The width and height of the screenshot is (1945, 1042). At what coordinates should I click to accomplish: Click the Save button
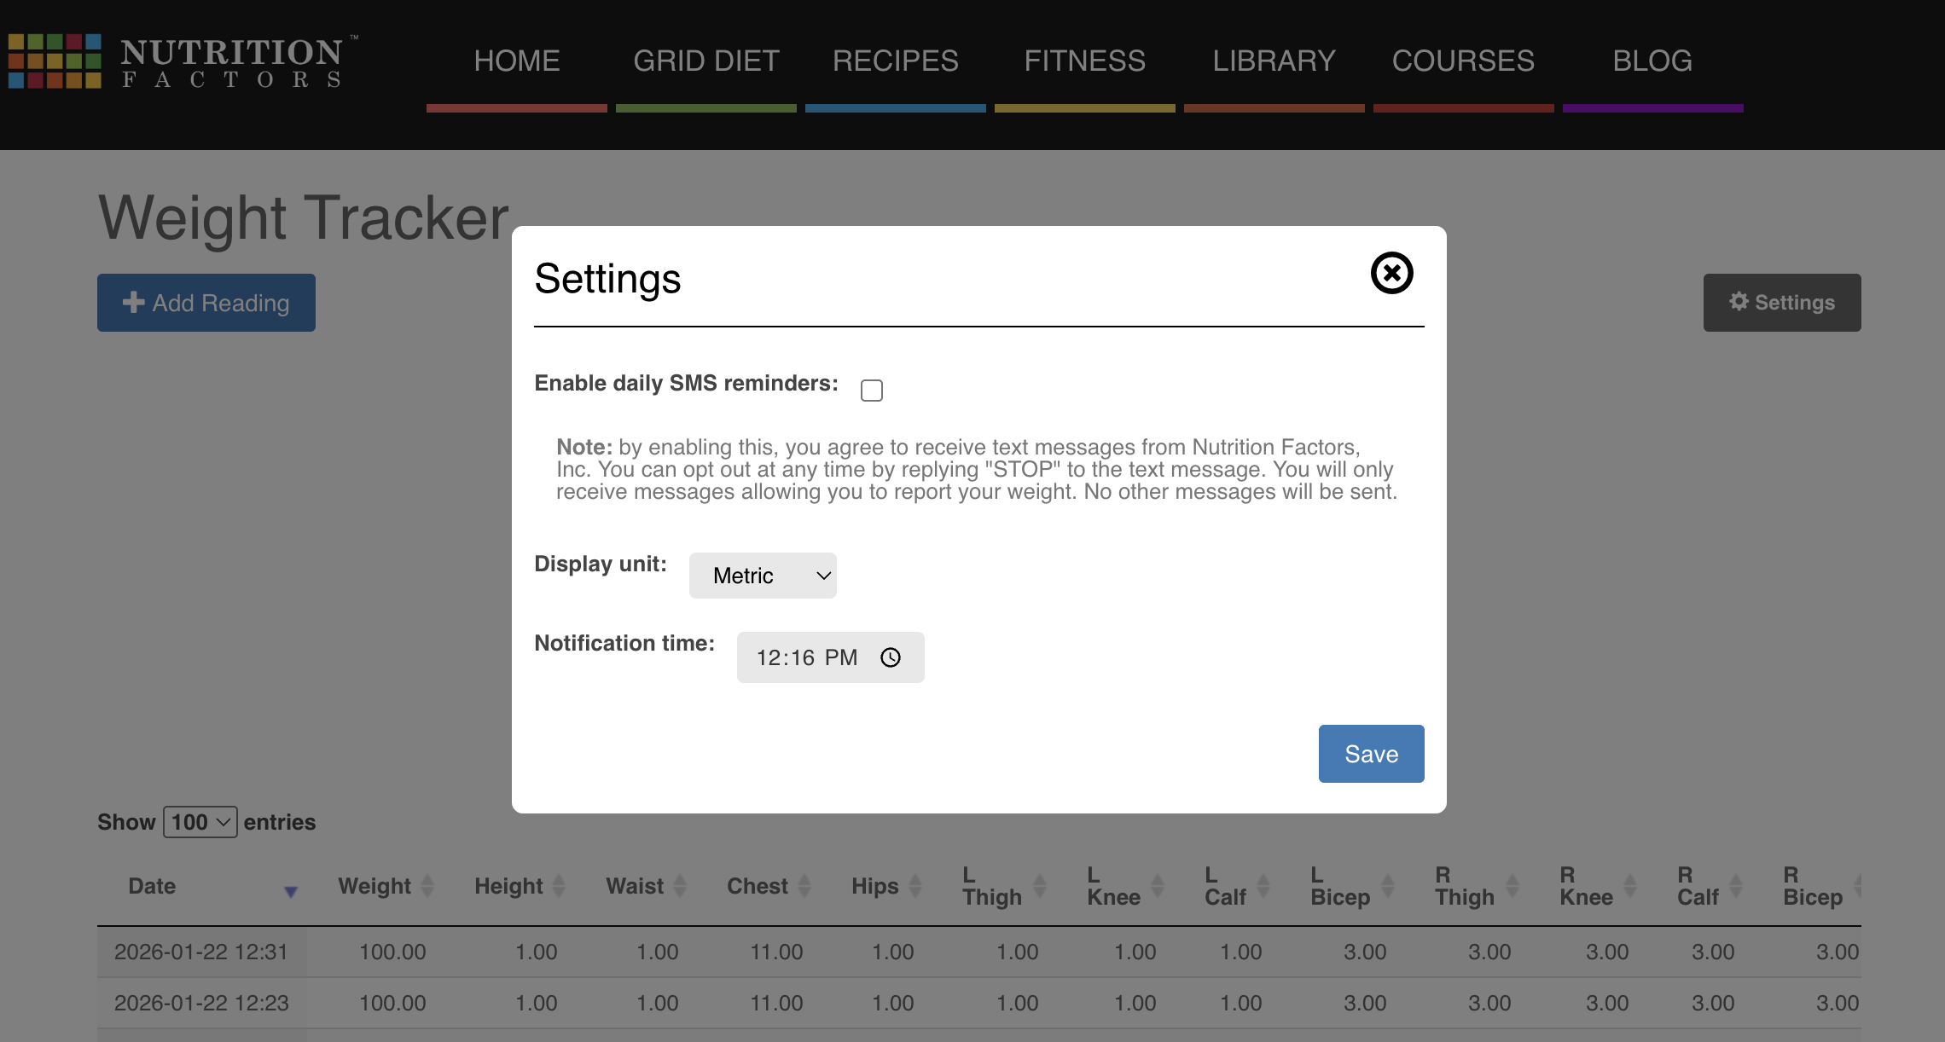click(1370, 754)
